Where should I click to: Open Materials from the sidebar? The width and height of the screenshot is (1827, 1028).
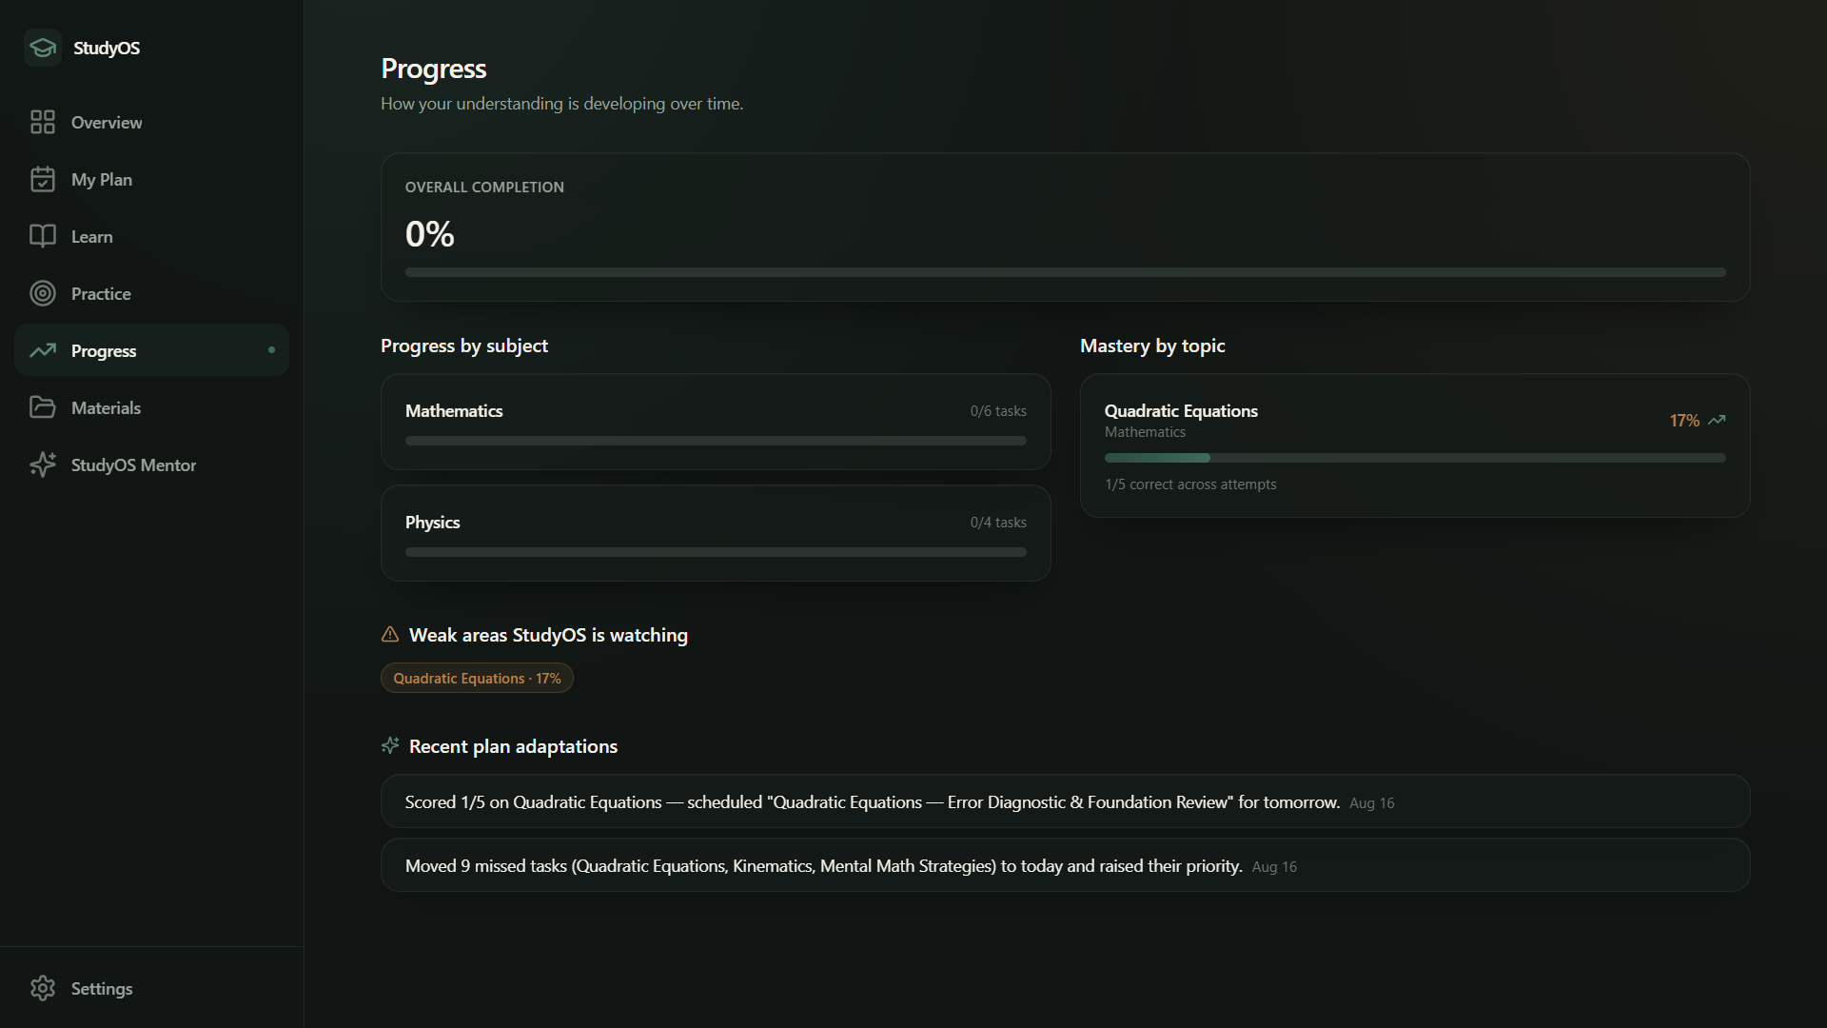click(x=151, y=407)
